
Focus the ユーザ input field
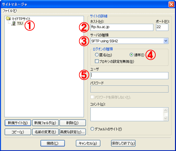(129, 75)
